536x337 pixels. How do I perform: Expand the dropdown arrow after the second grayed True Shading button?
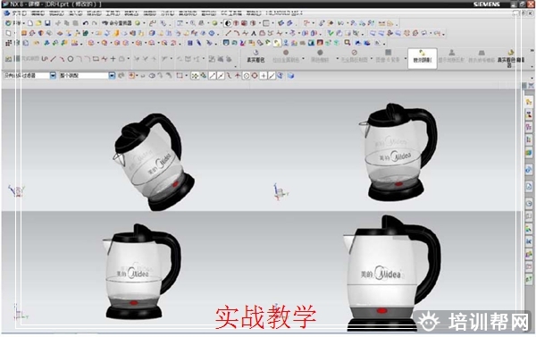click(338, 58)
